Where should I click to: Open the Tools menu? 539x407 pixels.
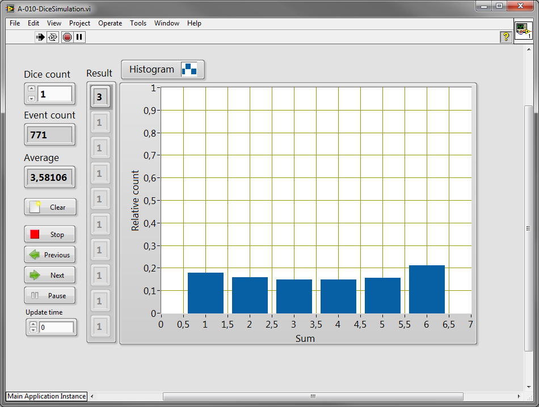[x=138, y=23]
